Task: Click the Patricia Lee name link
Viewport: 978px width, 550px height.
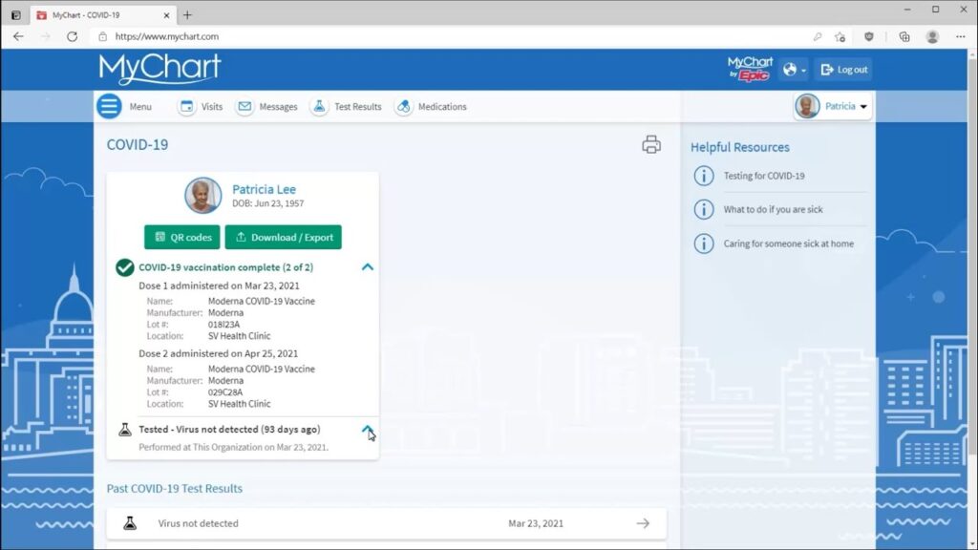Action: (x=264, y=189)
